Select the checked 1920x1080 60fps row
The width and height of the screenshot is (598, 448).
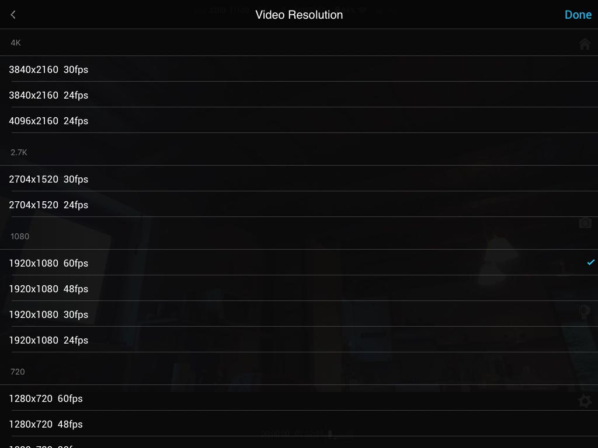(299, 262)
